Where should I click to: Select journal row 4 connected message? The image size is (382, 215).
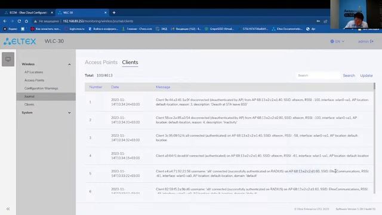pos(263,155)
